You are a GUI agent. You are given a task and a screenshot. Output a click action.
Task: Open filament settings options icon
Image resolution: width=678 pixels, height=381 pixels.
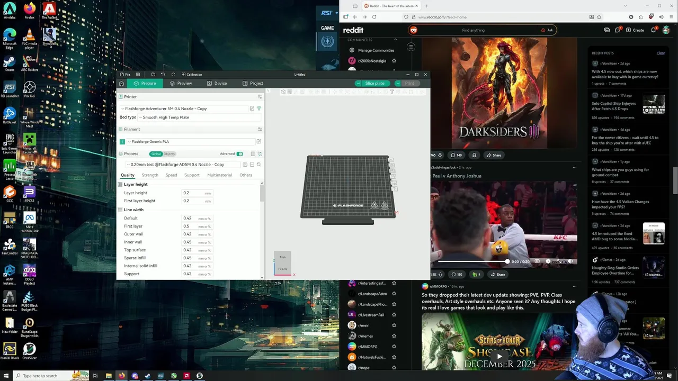[260, 129]
